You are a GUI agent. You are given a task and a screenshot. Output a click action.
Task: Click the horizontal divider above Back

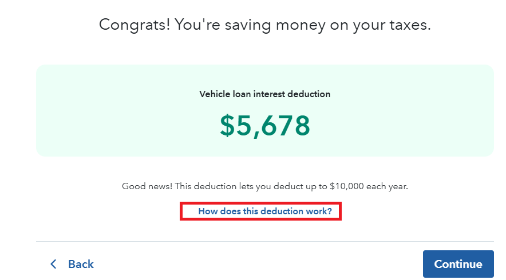pos(264,241)
